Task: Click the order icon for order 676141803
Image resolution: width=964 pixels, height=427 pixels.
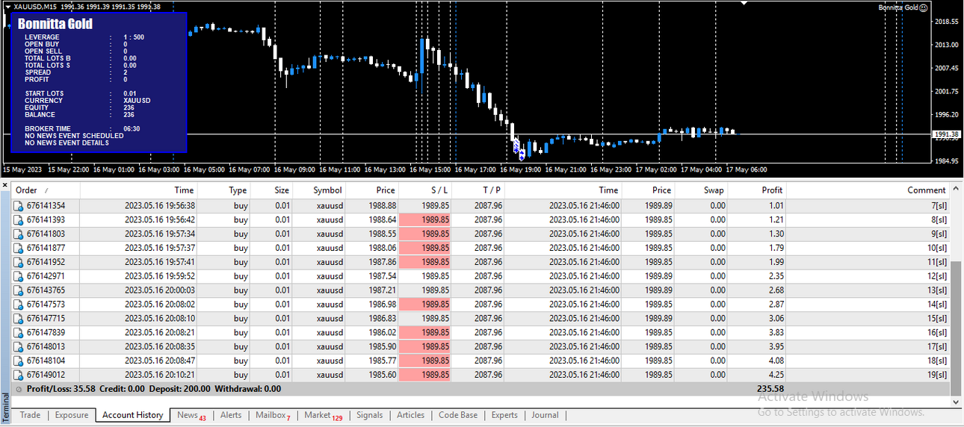Action: tap(19, 234)
